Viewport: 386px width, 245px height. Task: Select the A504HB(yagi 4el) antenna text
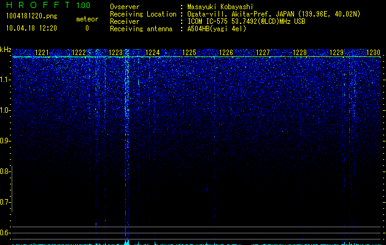click(217, 29)
